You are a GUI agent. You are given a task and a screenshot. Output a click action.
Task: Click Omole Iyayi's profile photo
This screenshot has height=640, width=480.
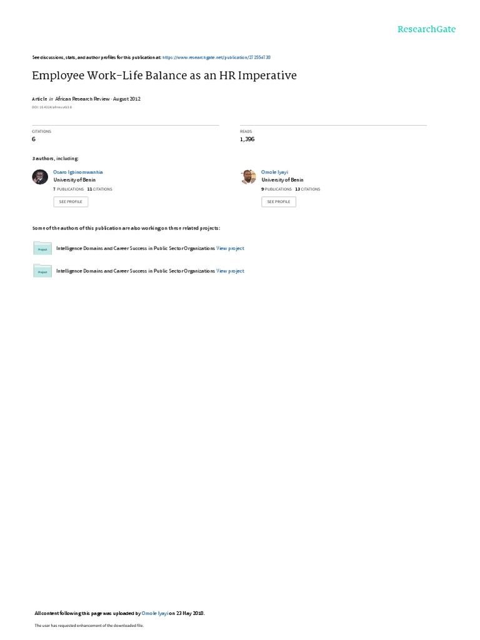pyautogui.click(x=248, y=177)
